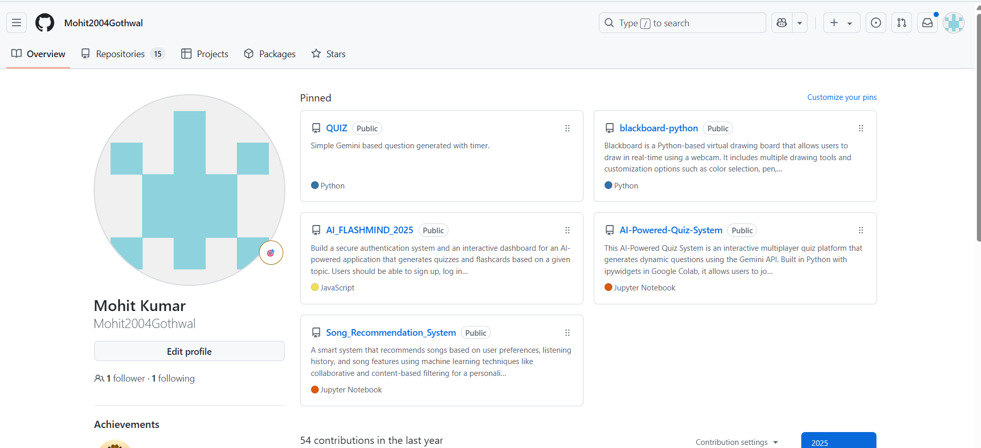Open the Pull requests icon in header

click(902, 23)
